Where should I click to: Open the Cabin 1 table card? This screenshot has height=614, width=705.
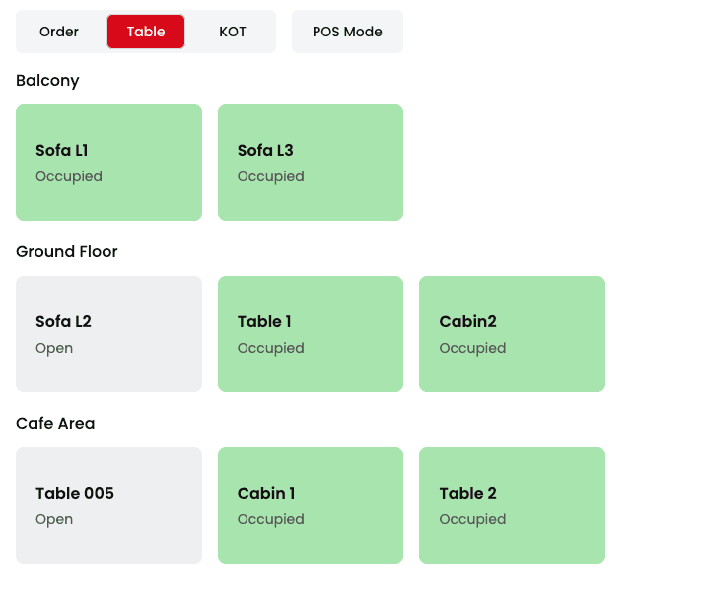[310, 505]
